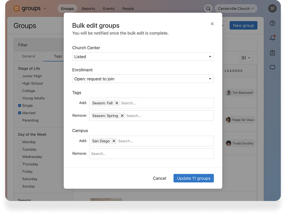
Task: Switch to the Events nav tab
Action: (x=109, y=8)
